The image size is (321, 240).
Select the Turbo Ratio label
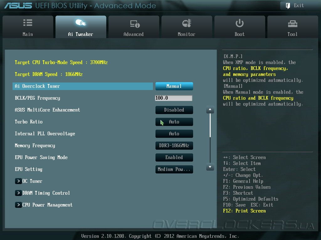coord(29,122)
